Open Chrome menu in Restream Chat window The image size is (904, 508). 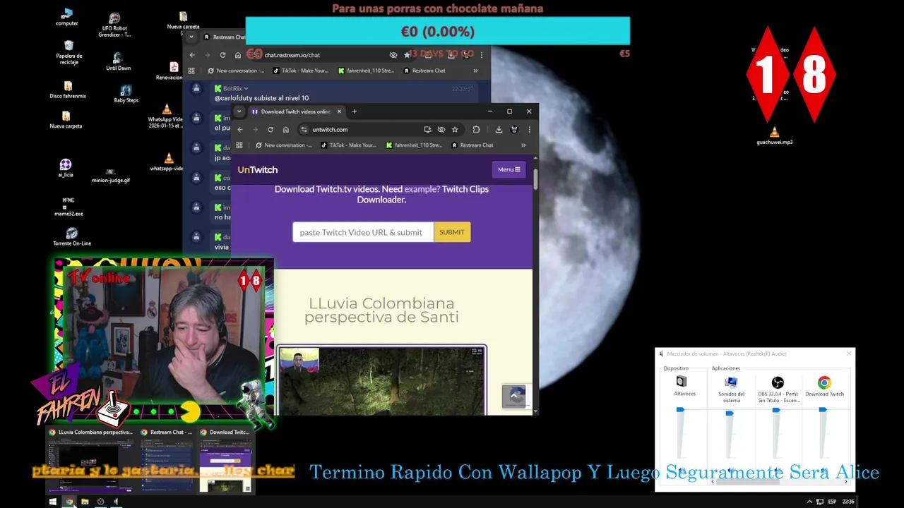point(482,55)
